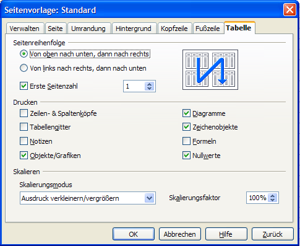Click the active Tabelle tab

tap(239, 28)
